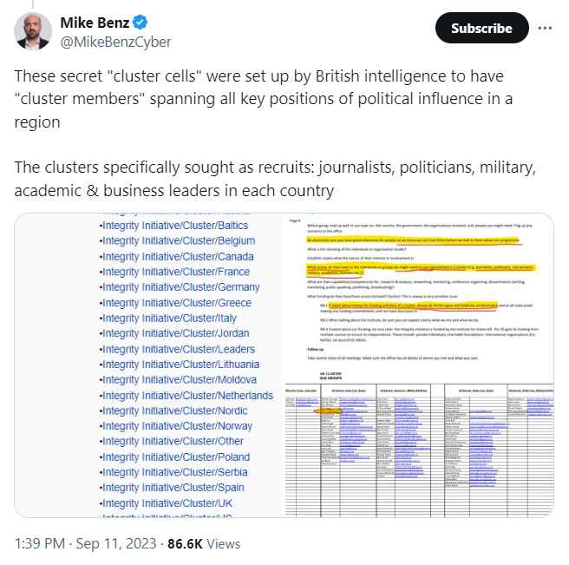Click the Integrity Initiative/Cluster/Jordan link
This screenshot has width=569, height=565.
176,333
